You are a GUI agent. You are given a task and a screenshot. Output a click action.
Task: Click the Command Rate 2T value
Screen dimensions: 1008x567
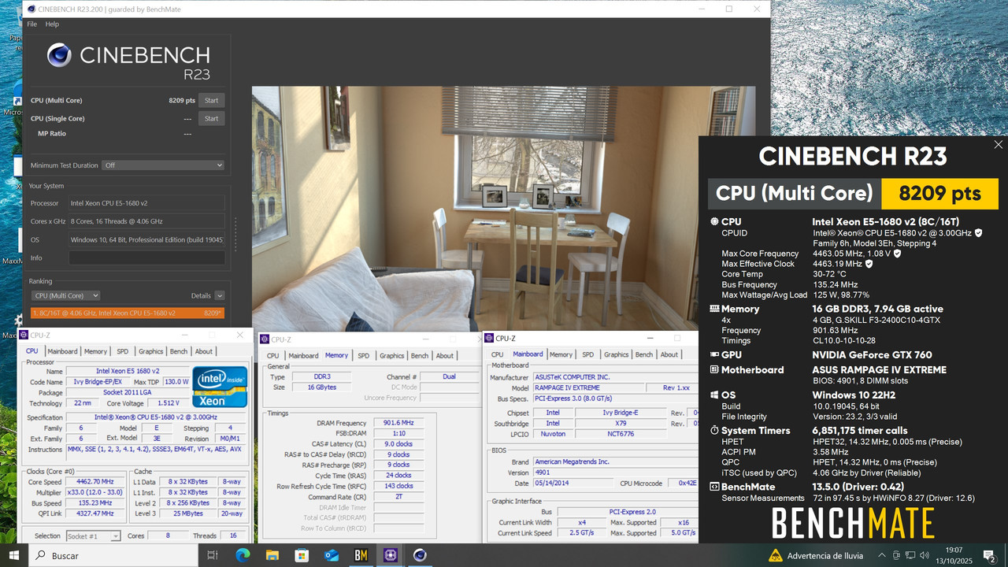398,497
